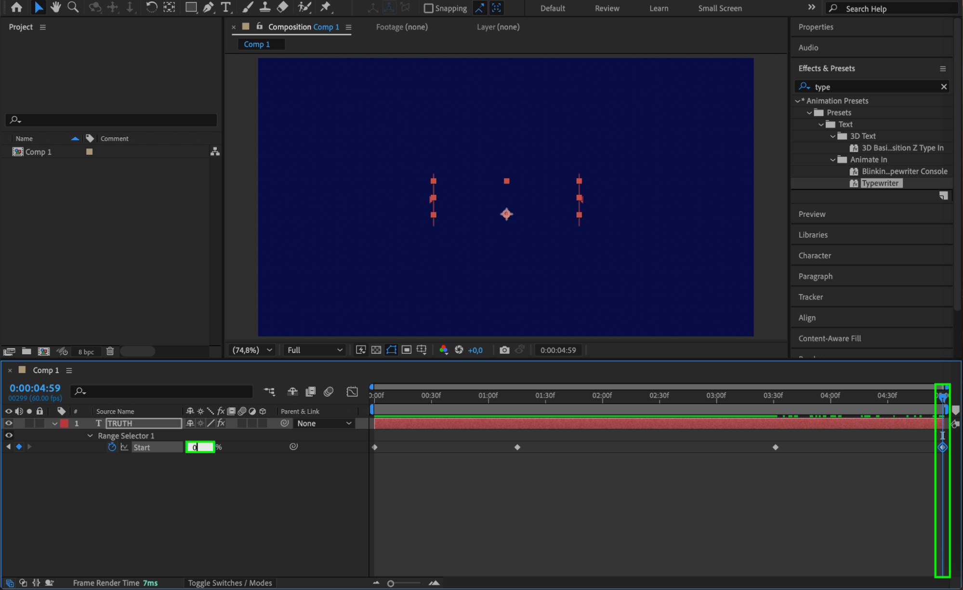
Task: Open the graph editor in the timeline
Action: [x=352, y=391]
